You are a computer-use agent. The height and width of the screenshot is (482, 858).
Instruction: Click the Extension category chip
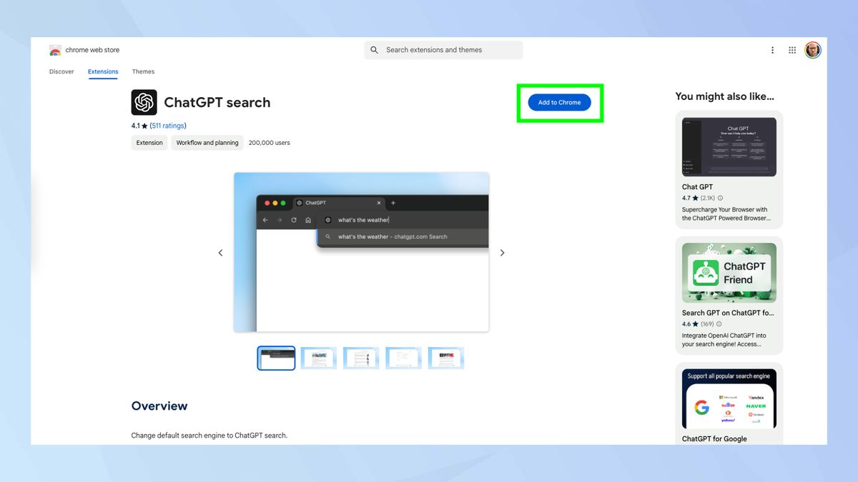149,143
